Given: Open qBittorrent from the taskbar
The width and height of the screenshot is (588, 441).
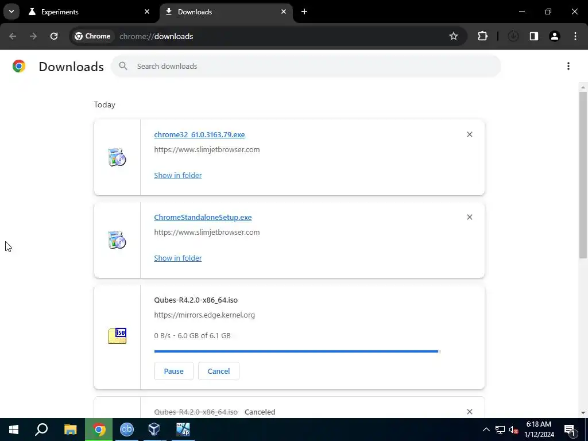Looking at the screenshot, I should point(127,430).
